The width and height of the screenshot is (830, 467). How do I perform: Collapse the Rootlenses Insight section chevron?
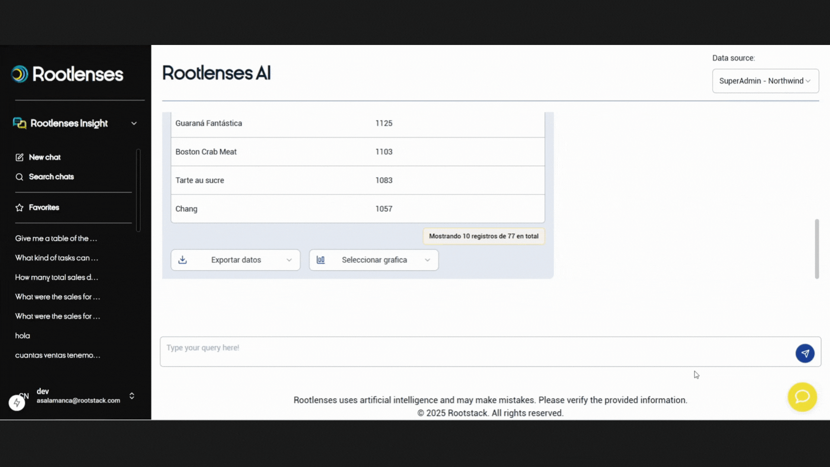pos(134,123)
